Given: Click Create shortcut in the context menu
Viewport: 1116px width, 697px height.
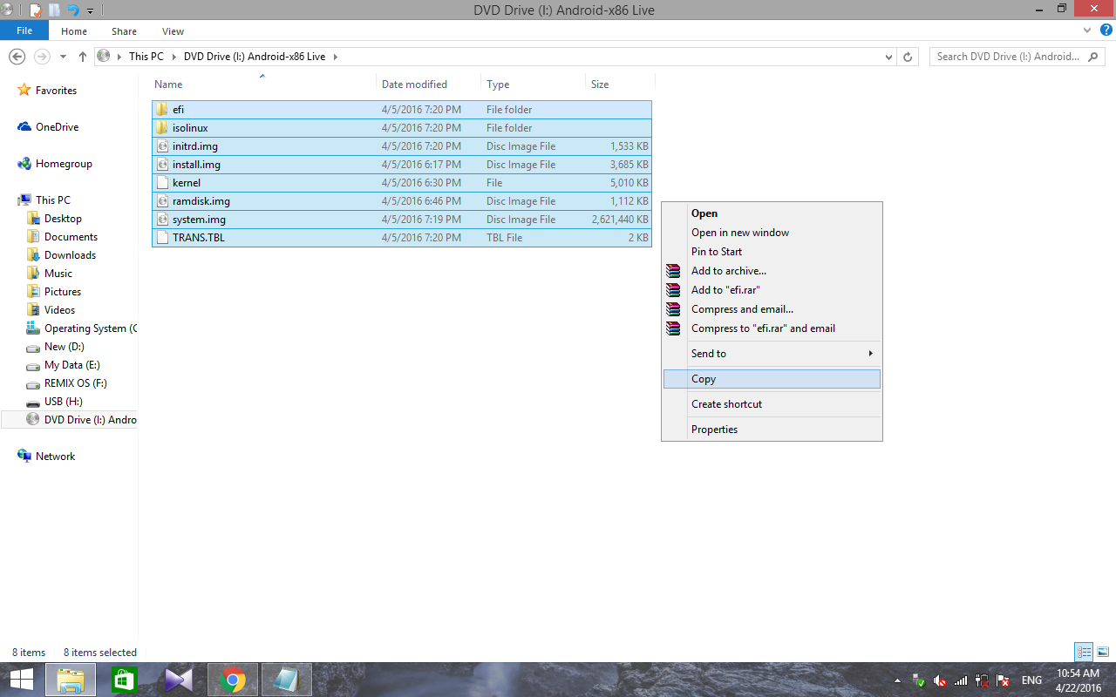Looking at the screenshot, I should click(x=772, y=404).
